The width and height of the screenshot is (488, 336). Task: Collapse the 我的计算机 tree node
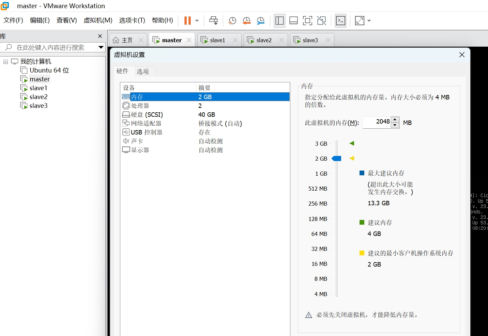pos(5,62)
